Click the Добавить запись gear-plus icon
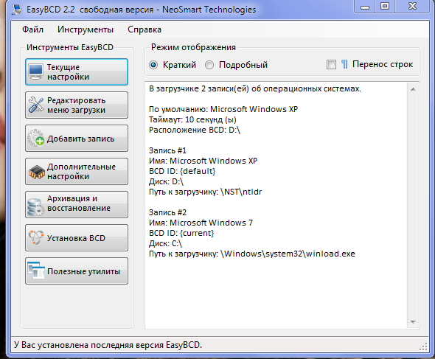 [x=36, y=138]
